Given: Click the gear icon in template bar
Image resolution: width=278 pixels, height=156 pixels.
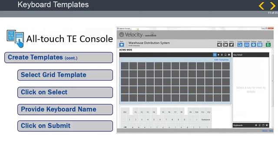Looking at the screenshot, I should pyautogui.click(x=229, y=55).
